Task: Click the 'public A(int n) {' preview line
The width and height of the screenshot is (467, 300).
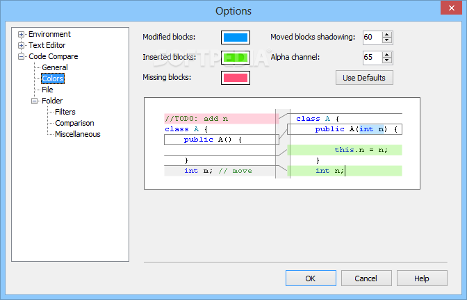Action: (345, 129)
